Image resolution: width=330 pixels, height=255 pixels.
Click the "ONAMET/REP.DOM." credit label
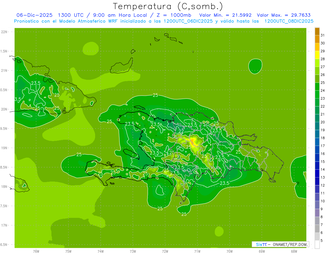(290, 244)
